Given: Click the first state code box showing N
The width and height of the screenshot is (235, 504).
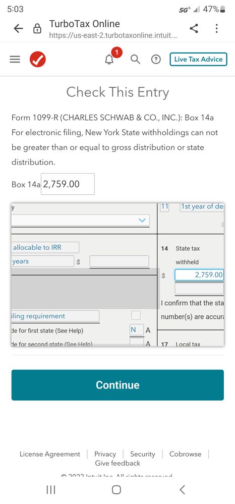Looking at the screenshot, I should [137, 330].
